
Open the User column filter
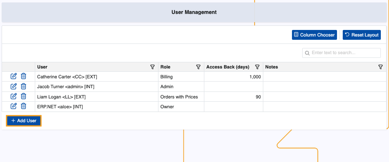coord(153,67)
